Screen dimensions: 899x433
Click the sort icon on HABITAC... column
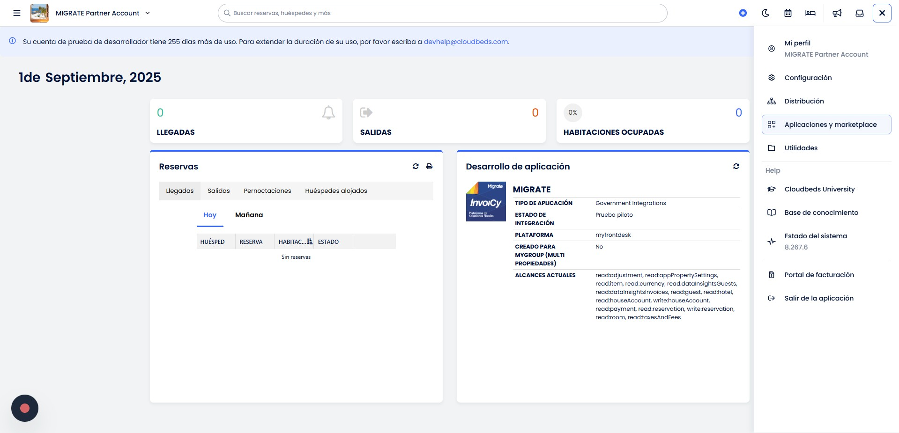tap(310, 242)
